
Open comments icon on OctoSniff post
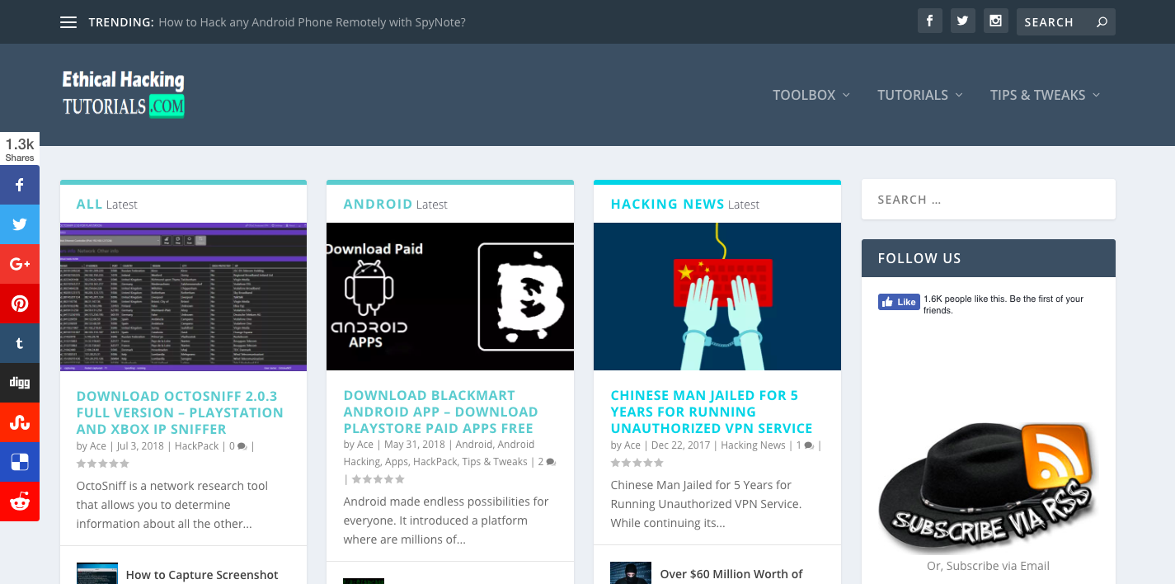click(x=242, y=446)
